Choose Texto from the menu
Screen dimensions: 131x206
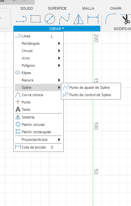point(39,110)
